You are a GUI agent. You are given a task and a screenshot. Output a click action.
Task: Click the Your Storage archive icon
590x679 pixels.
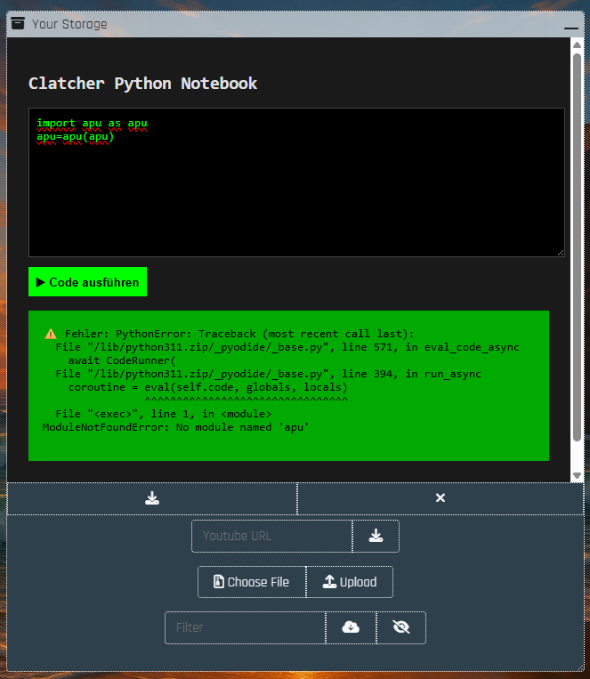18,23
